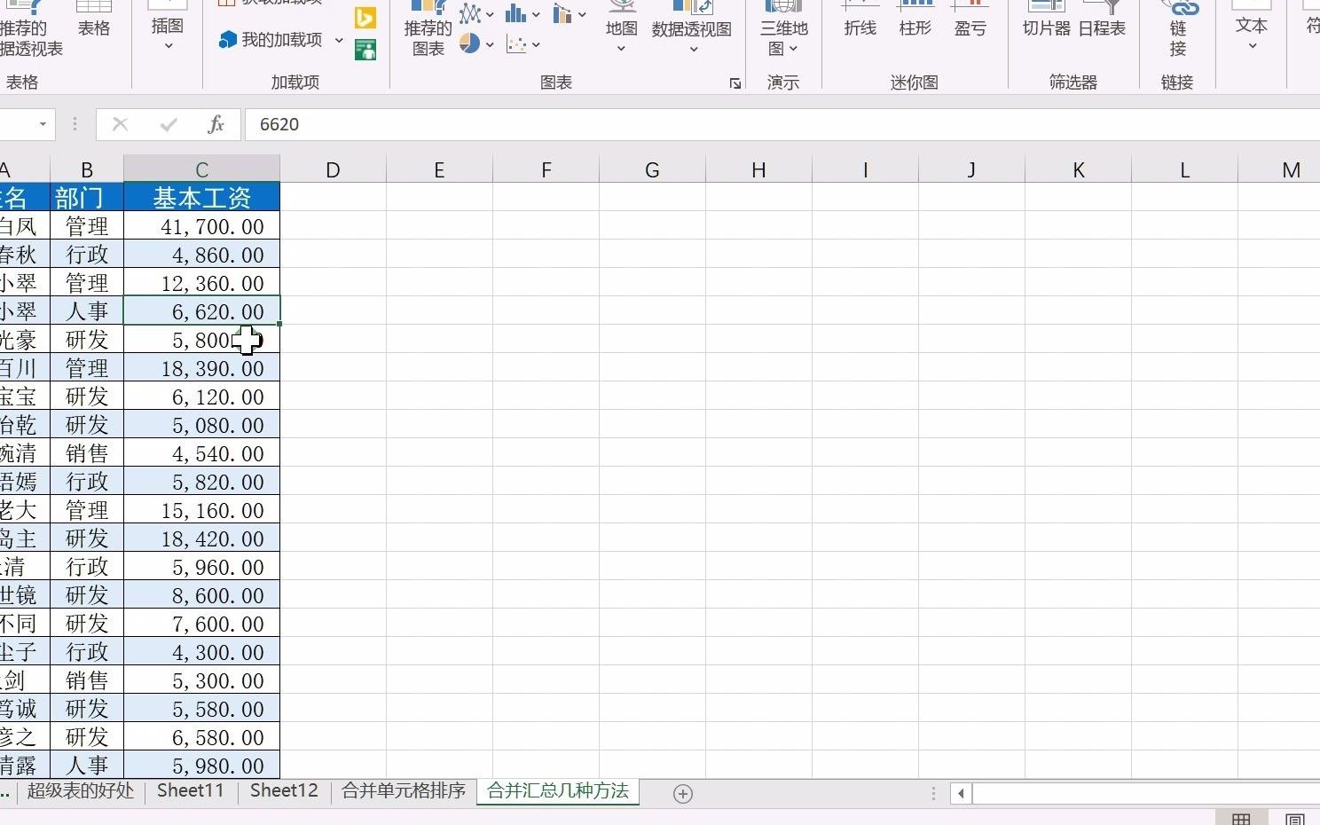Open Recommended Charts (推荐的图表)

(x=428, y=31)
